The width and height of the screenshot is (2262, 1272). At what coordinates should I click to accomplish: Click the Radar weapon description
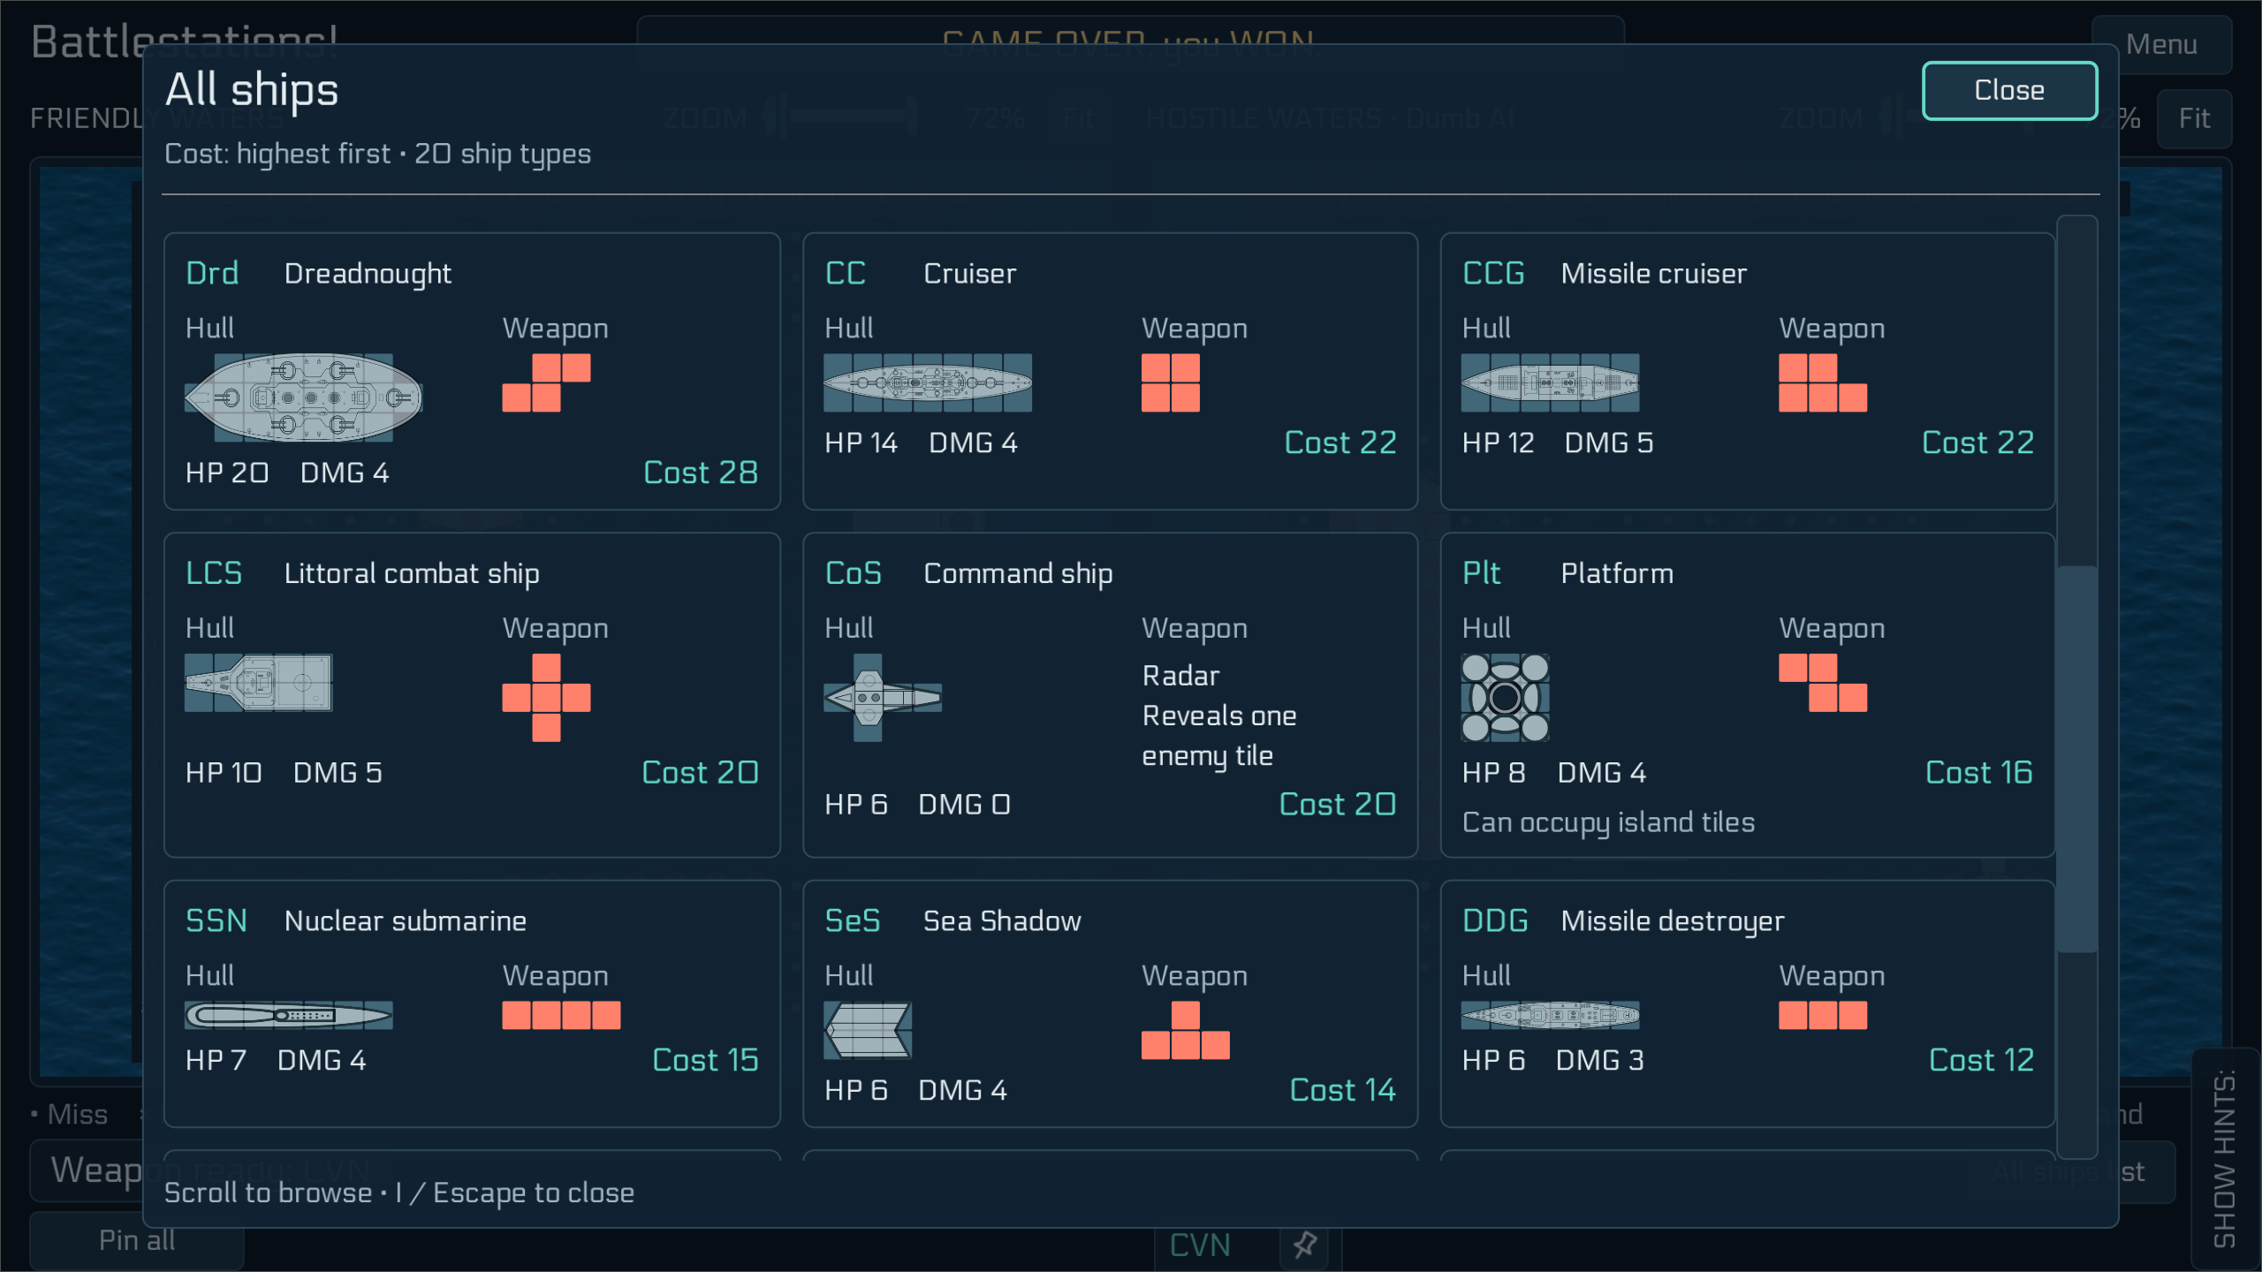1219,715
